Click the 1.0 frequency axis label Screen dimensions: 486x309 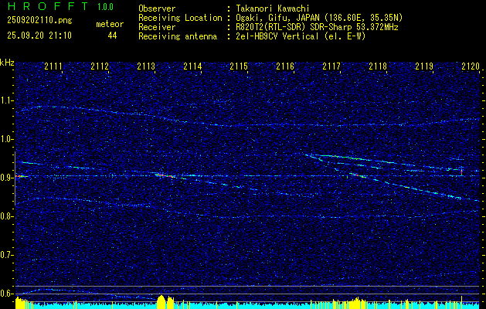pyautogui.click(x=6, y=140)
